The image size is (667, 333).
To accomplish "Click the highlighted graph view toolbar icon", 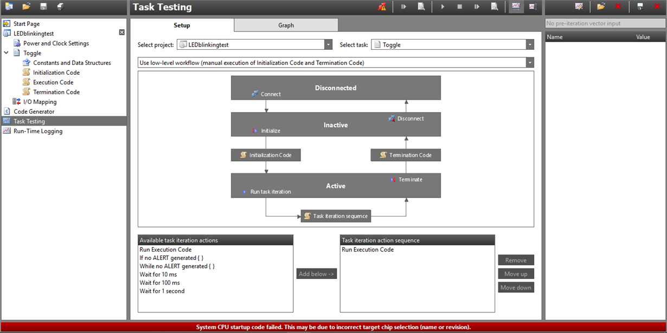I will [x=516, y=6].
